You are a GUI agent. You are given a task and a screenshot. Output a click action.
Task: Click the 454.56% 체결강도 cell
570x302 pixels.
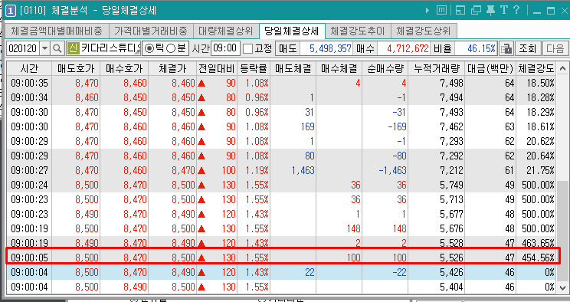(536, 258)
